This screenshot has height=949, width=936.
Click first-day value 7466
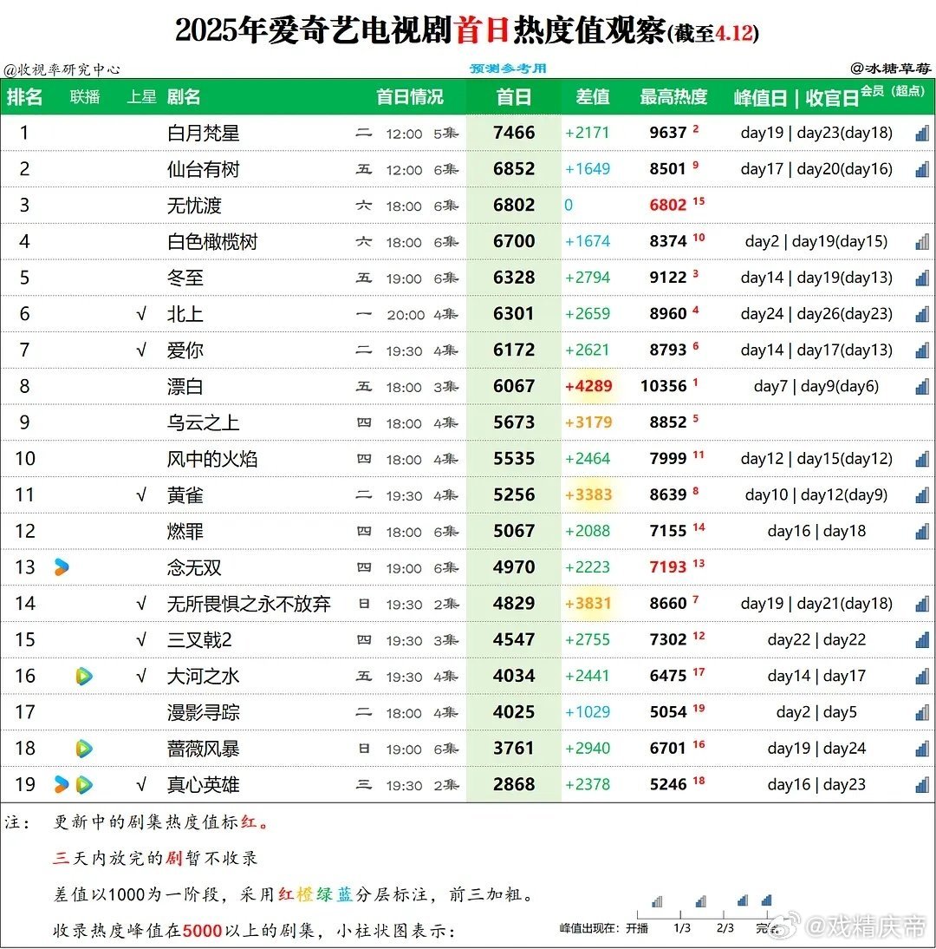pyautogui.click(x=514, y=133)
